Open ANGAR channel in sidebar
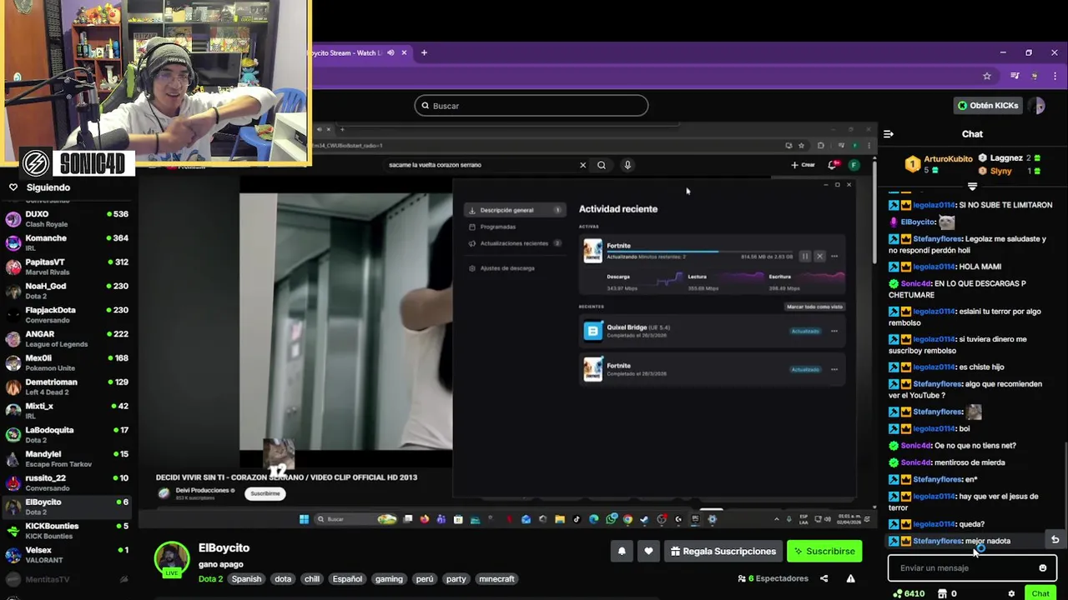The width and height of the screenshot is (1068, 600). click(66, 338)
